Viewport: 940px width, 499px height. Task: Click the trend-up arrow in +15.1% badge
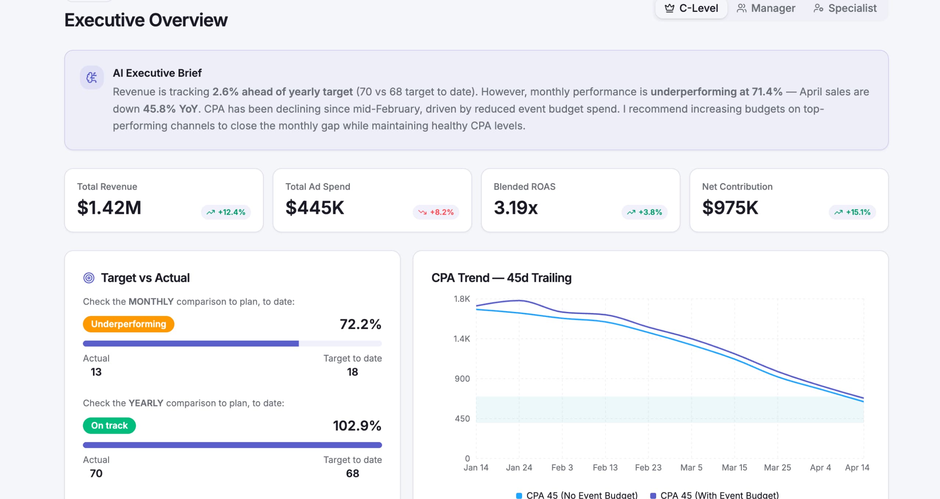[838, 212]
